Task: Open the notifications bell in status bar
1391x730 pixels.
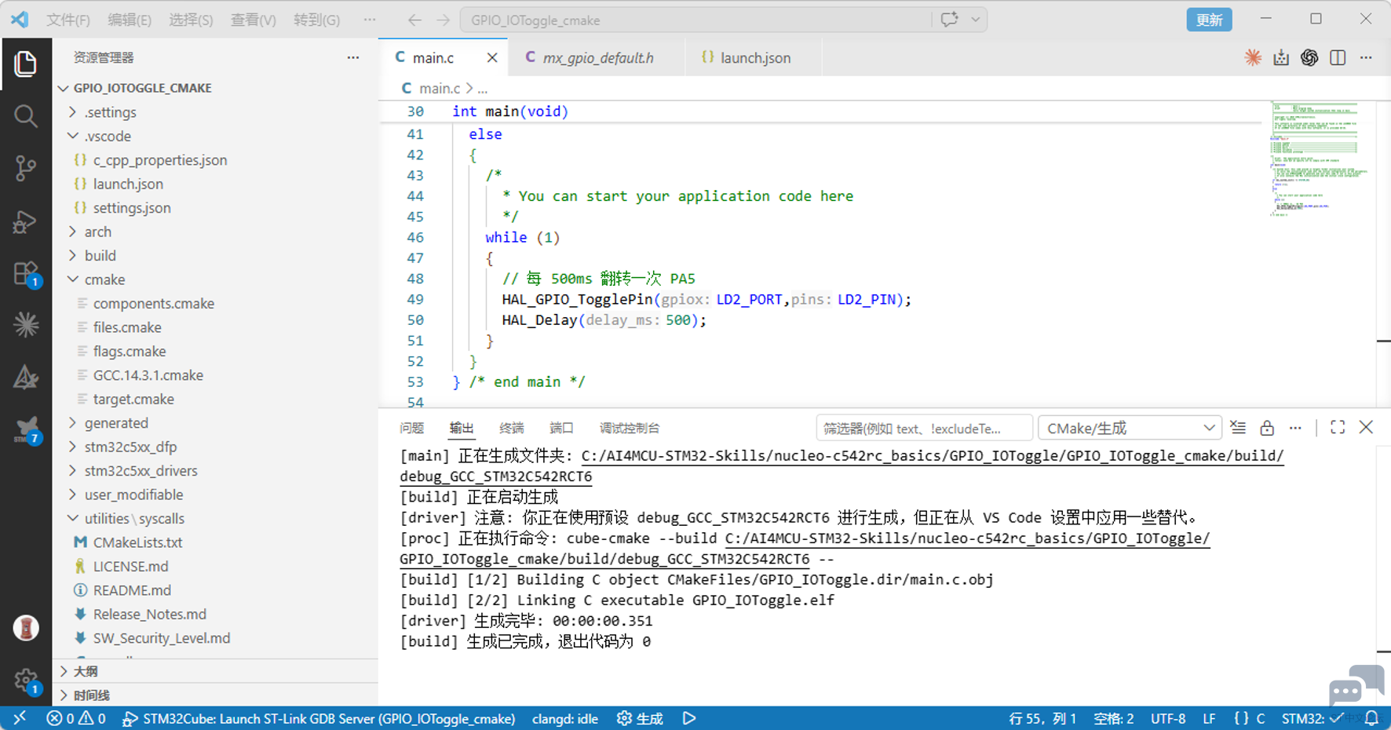Action: tap(1371, 718)
